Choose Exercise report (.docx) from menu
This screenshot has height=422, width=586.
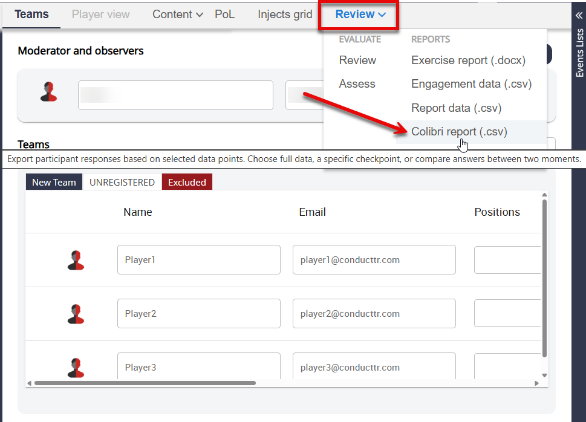[468, 60]
